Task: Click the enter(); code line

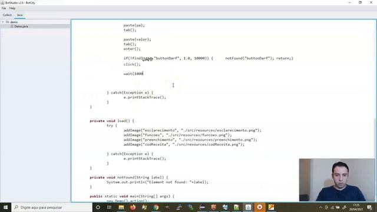Action: (132, 49)
